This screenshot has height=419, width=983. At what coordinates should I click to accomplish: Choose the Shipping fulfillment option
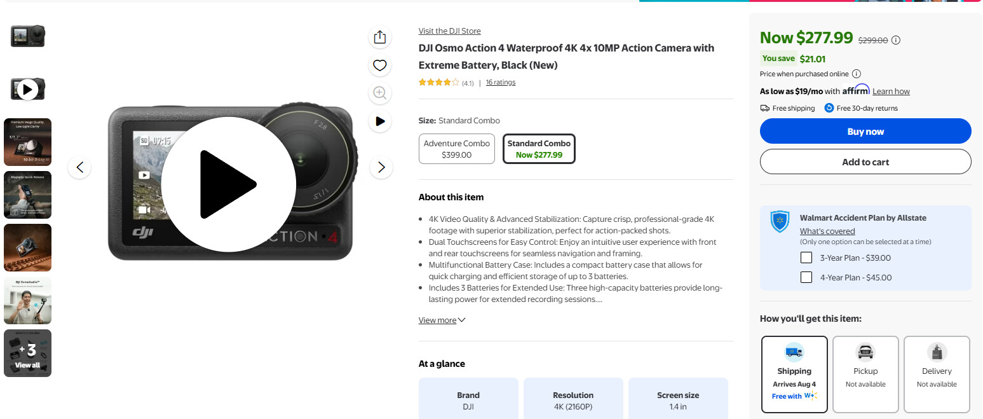pyautogui.click(x=794, y=374)
